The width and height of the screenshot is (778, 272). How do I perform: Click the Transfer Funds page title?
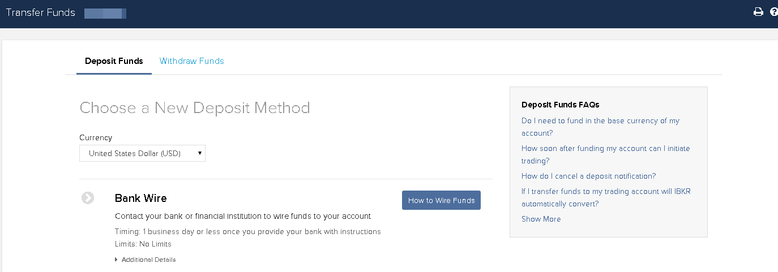point(40,12)
